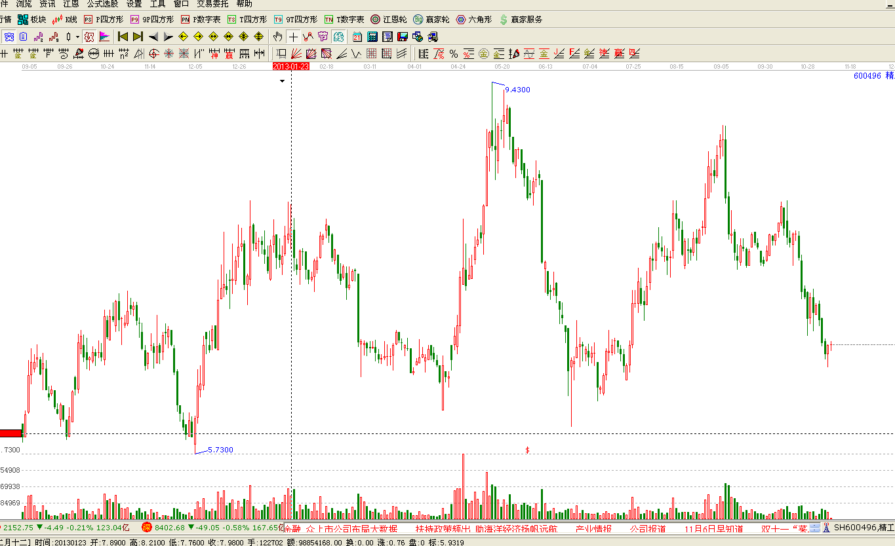Click the floppy disk save icon
The width and height of the screenshot is (895, 546).
click(402, 37)
